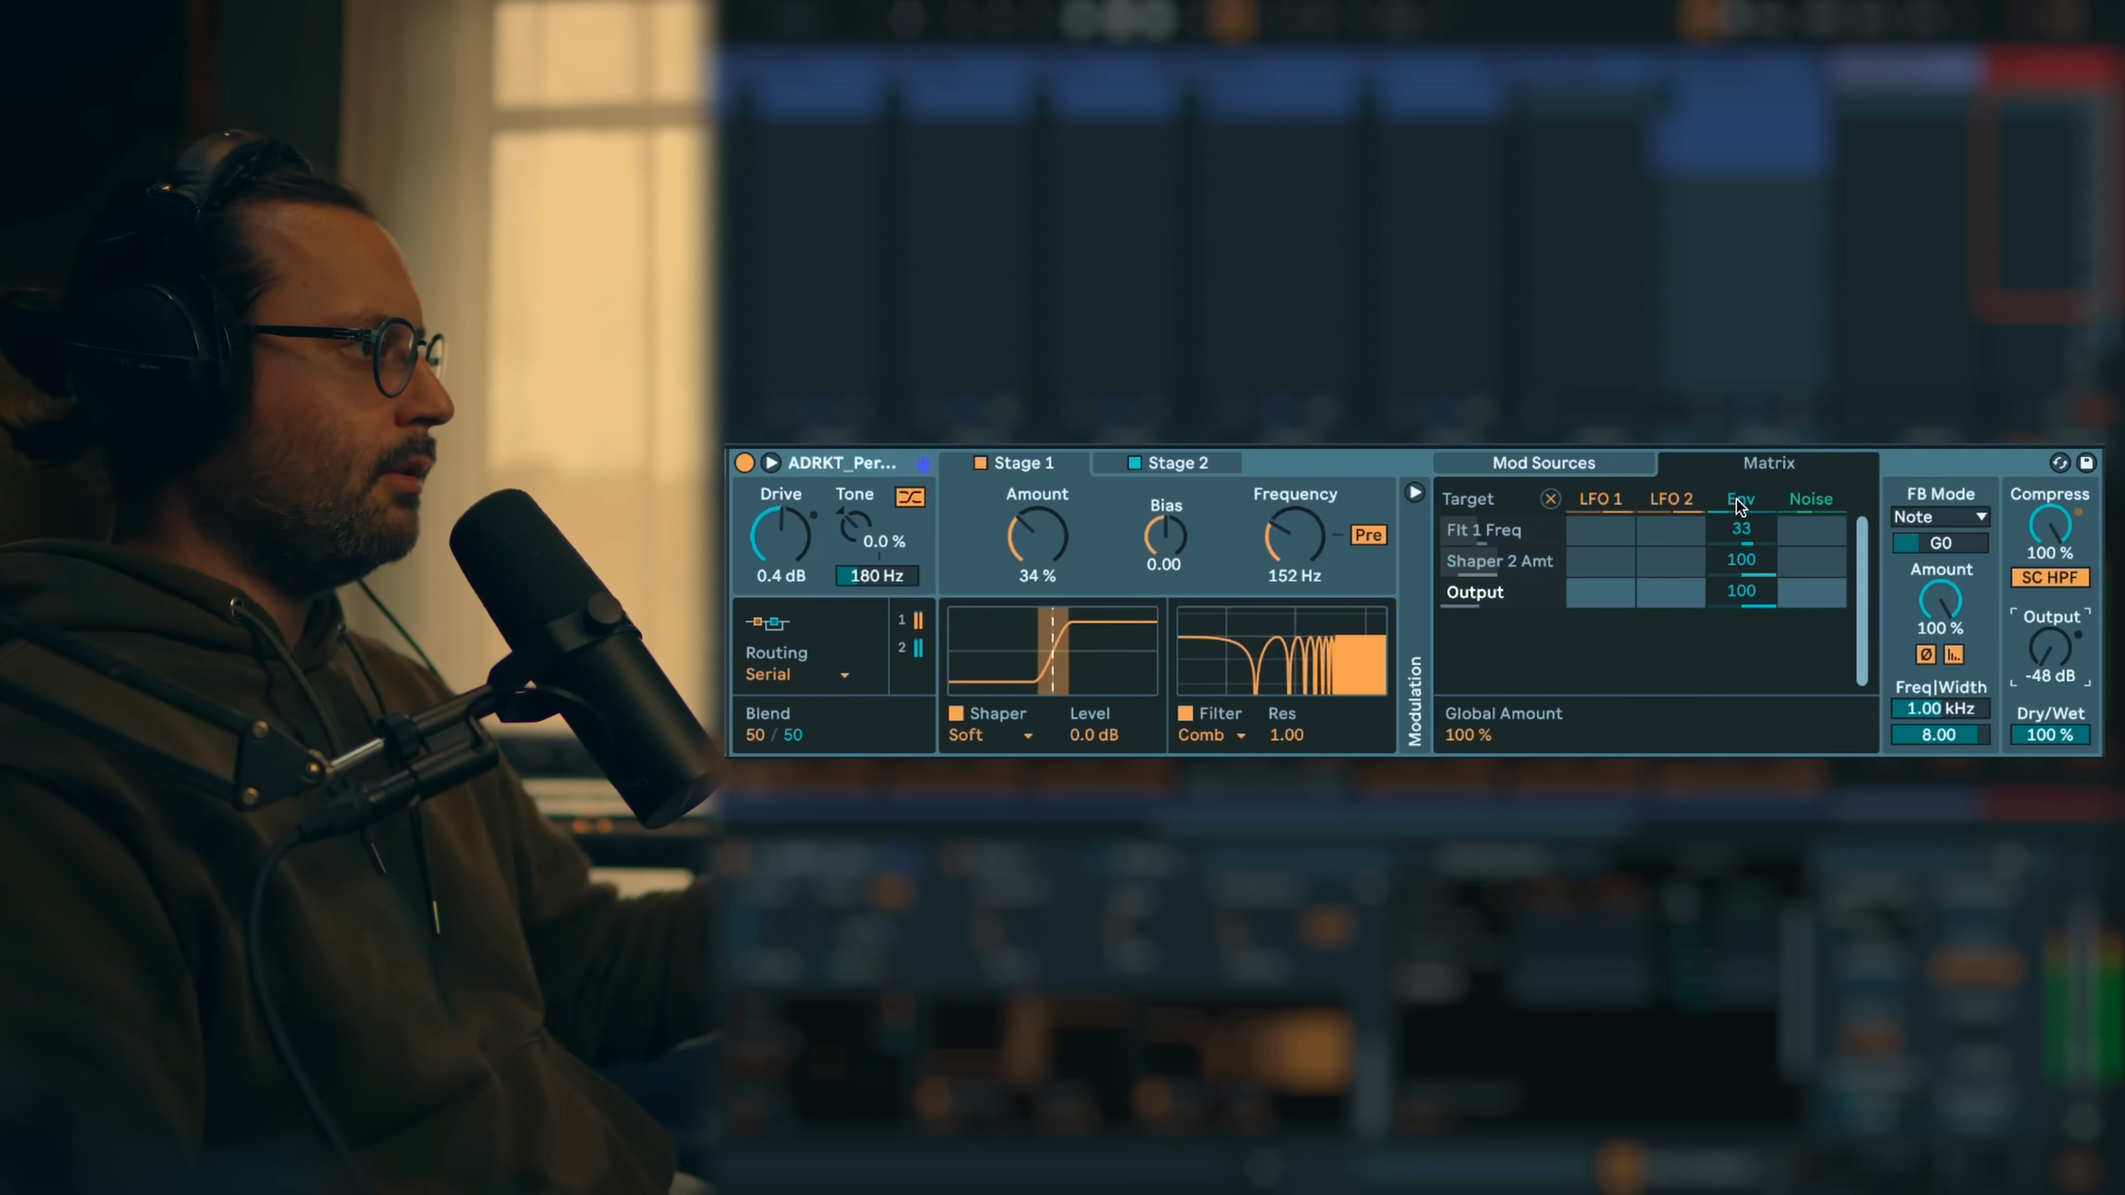Click the hot-swap preset circular arrows icon

(x=2060, y=463)
